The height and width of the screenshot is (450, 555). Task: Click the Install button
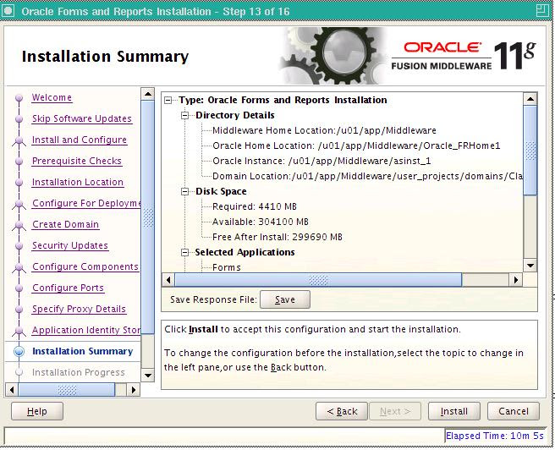[453, 411]
